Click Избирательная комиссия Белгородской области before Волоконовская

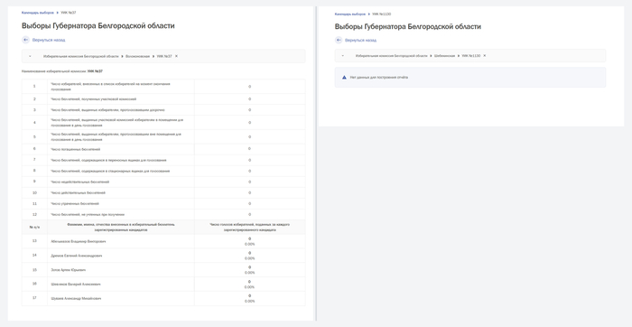coord(81,56)
